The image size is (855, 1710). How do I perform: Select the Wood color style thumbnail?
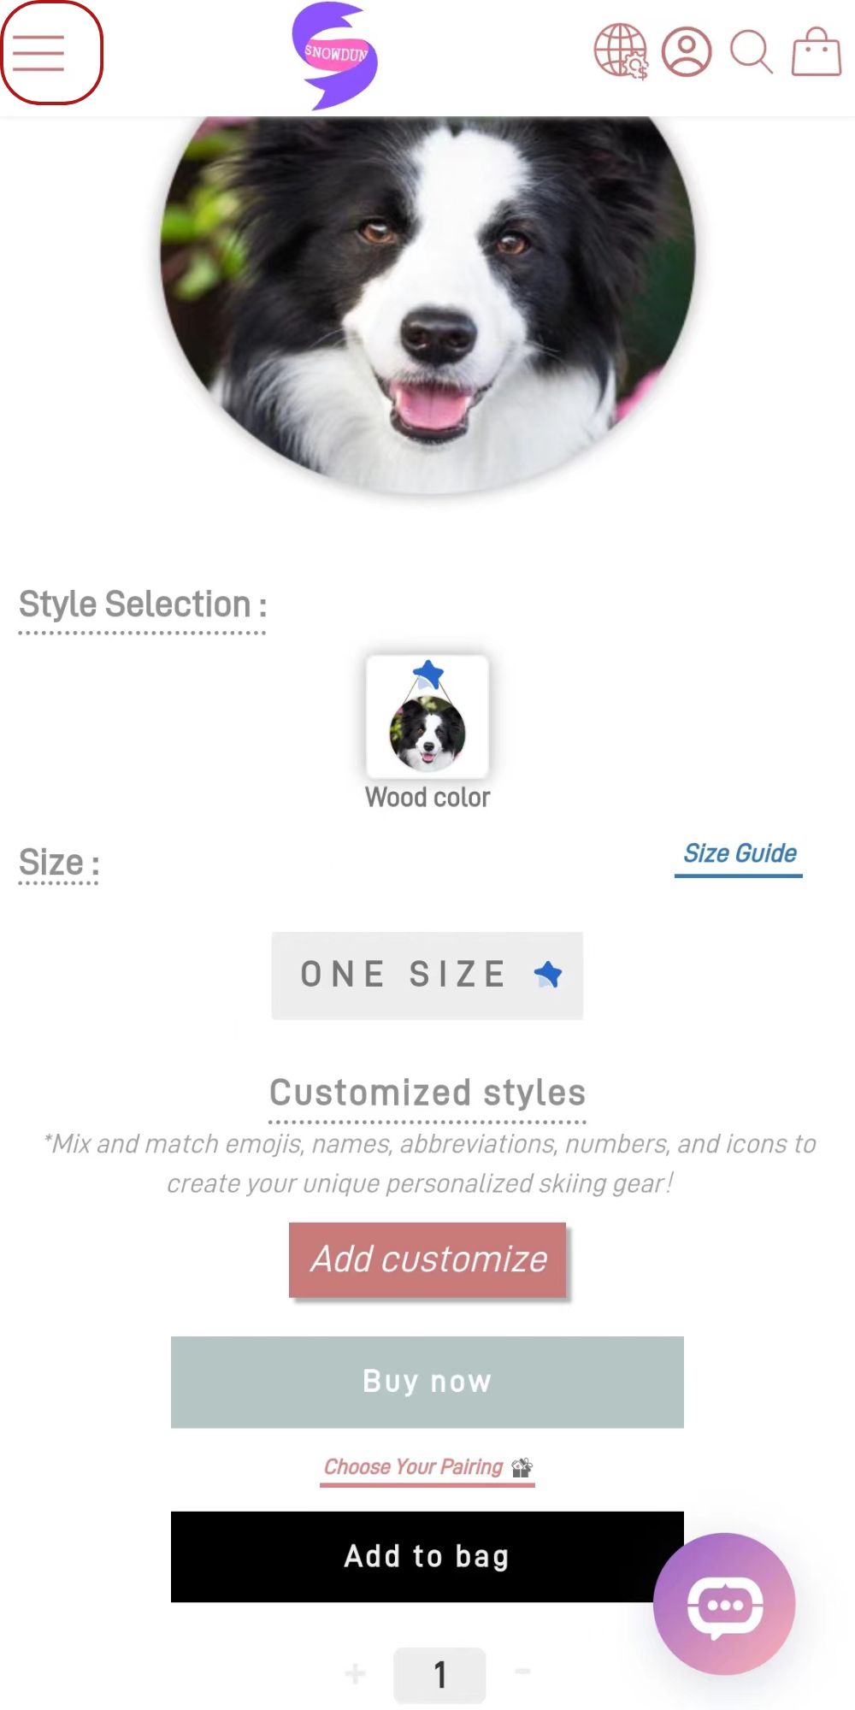click(427, 716)
